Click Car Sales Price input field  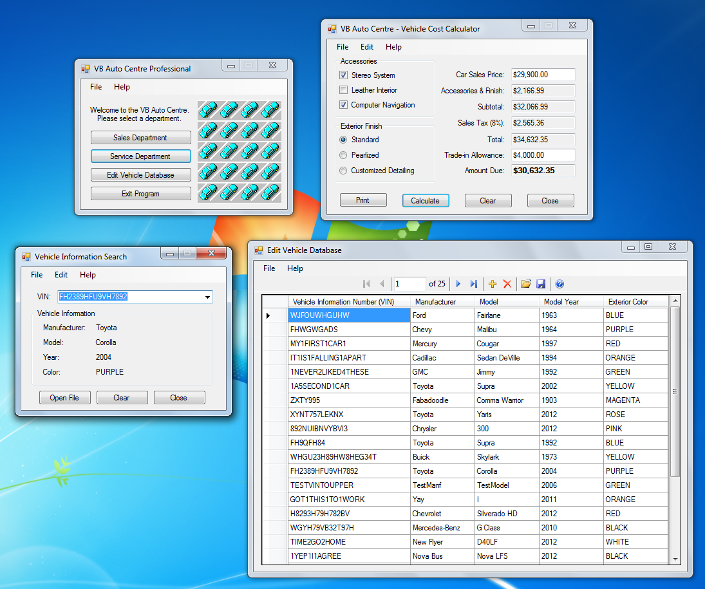pos(543,75)
